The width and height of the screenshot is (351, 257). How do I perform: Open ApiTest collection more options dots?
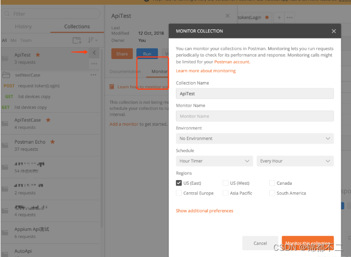point(94,64)
